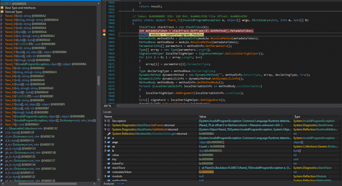The height and width of the screenshot is (186, 342).
Task: Expand the stackTrace local variable
Action: pos(106,168)
